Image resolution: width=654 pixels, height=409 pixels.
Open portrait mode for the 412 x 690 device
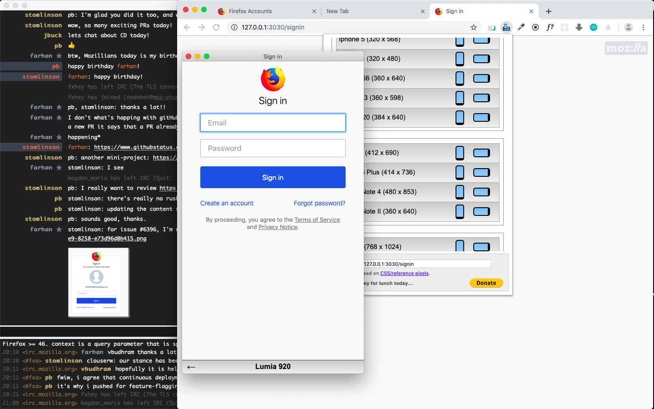(460, 153)
